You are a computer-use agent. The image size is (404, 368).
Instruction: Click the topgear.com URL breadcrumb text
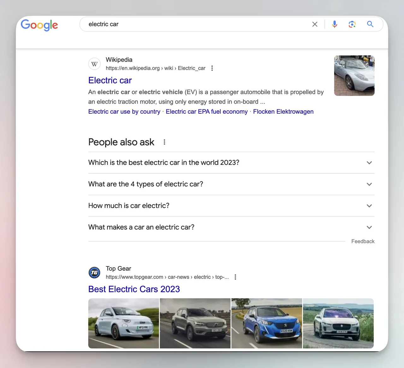pos(167,277)
